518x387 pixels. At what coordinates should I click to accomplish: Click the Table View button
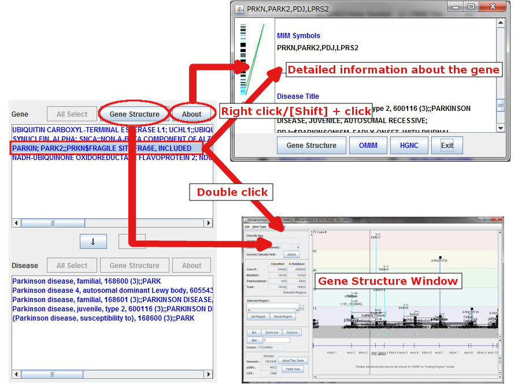[x=293, y=369]
